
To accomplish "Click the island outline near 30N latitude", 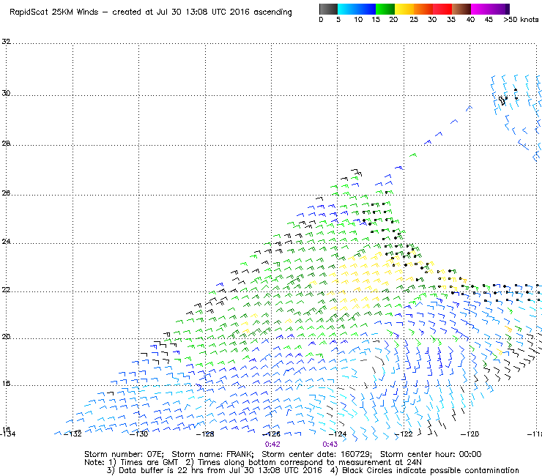I will [x=502, y=100].
